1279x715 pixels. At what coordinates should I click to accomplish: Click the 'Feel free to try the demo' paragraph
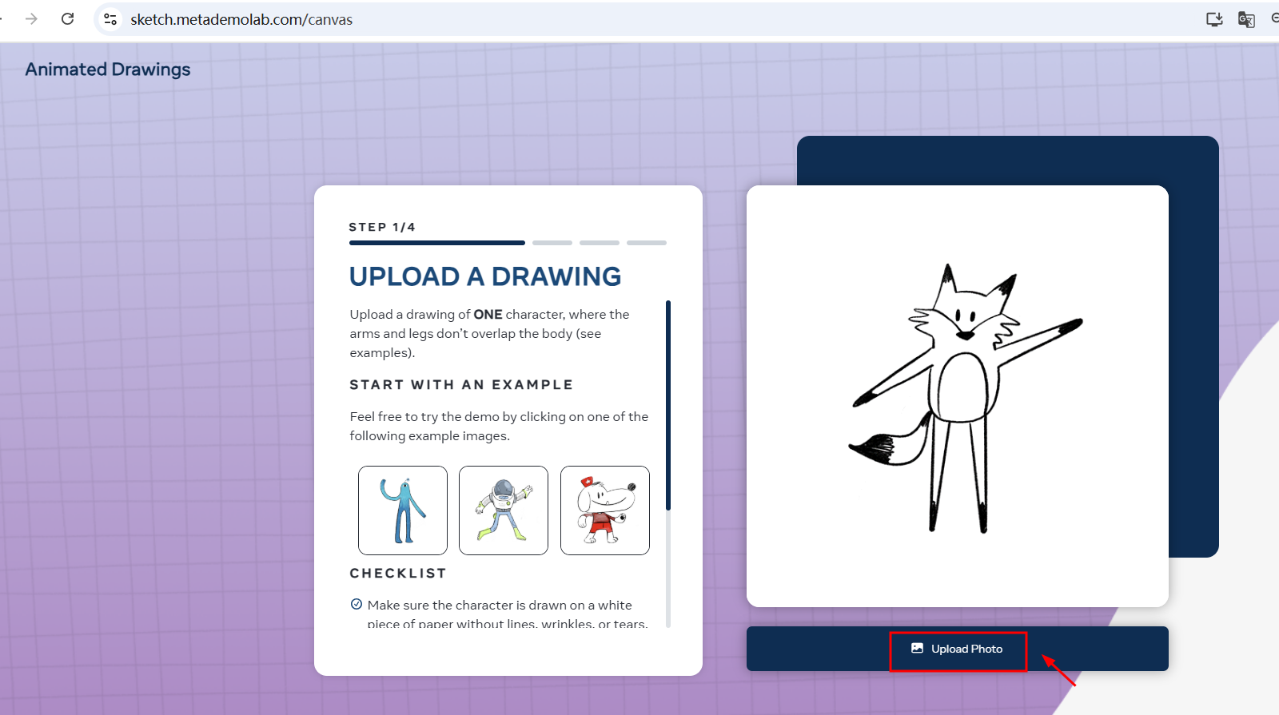[x=499, y=426]
